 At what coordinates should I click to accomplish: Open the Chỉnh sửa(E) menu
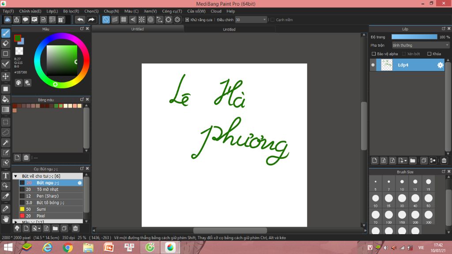(30, 11)
